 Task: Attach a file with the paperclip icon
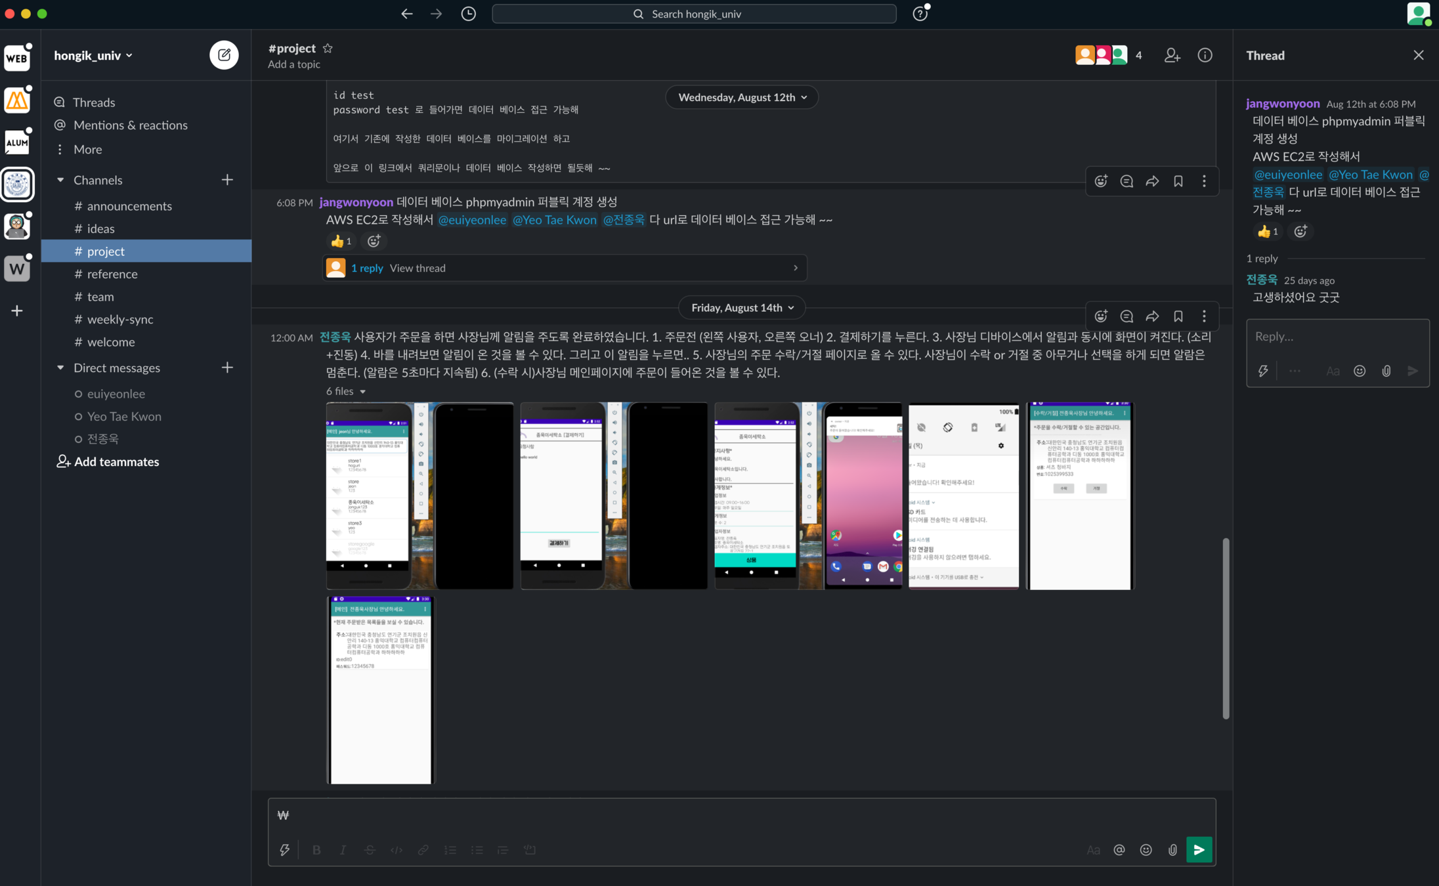tap(1172, 850)
